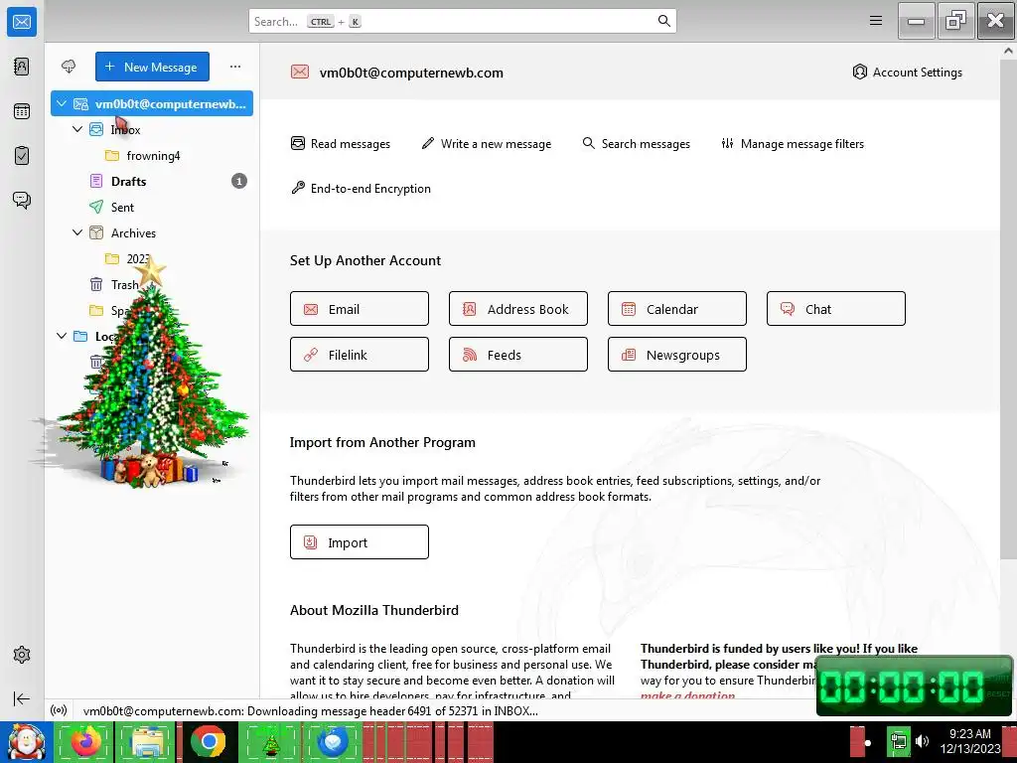Click the Christmas tree taskbar icon
Viewport: 1017px width, 763px height.
coord(270,742)
